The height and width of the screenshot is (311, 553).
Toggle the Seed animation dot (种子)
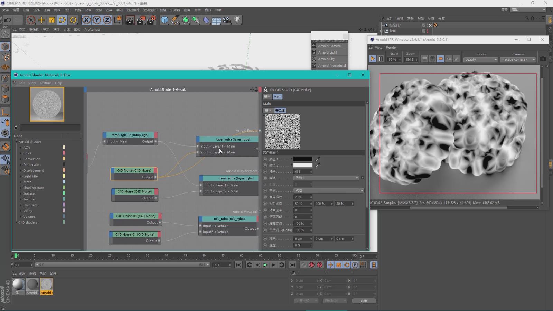click(x=265, y=171)
